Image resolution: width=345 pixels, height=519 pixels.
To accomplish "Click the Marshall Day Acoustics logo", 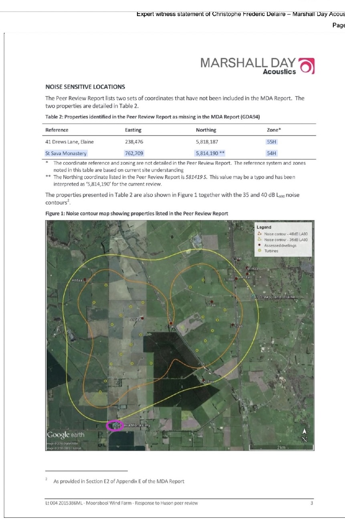I will [257, 66].
